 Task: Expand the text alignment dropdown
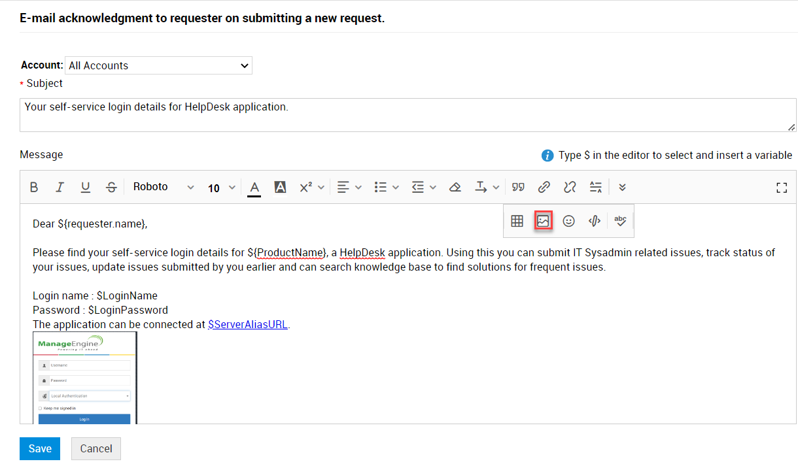click(x=349, y=188)
